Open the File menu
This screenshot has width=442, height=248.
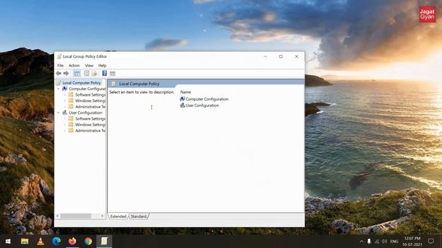click(60, 65)
